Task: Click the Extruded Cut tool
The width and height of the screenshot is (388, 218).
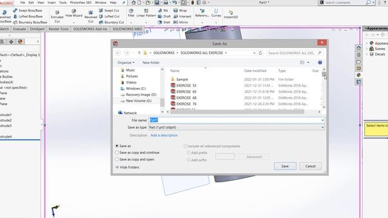Action: tap(57, 16)
